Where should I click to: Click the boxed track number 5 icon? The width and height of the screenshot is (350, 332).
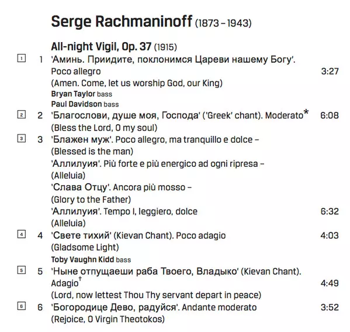click(22, 270)
